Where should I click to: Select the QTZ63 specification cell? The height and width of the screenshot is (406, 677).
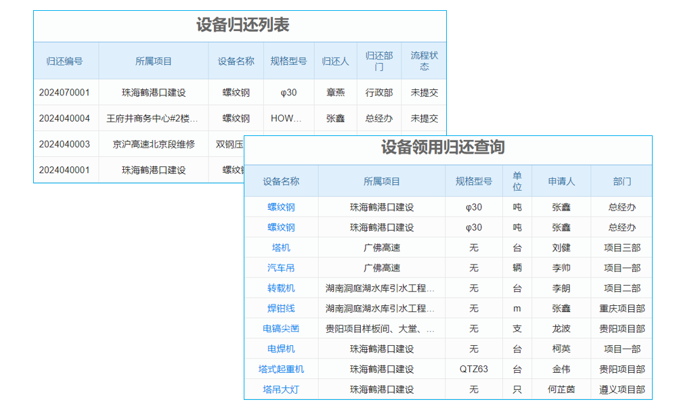(473, 369)
